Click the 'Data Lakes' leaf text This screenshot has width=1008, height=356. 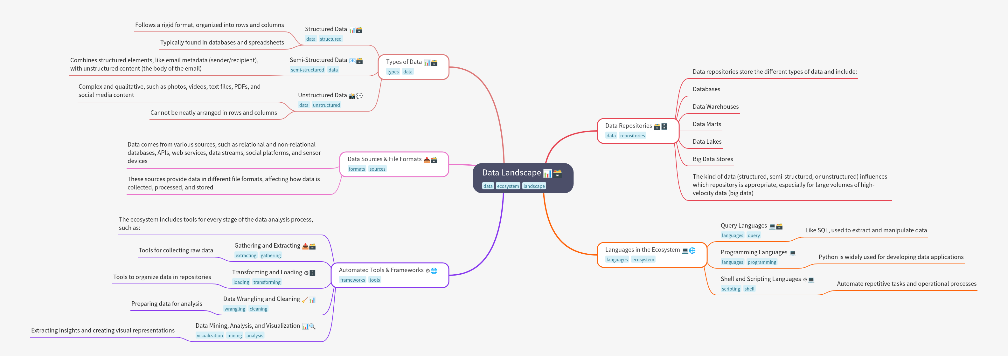point(707,142)
